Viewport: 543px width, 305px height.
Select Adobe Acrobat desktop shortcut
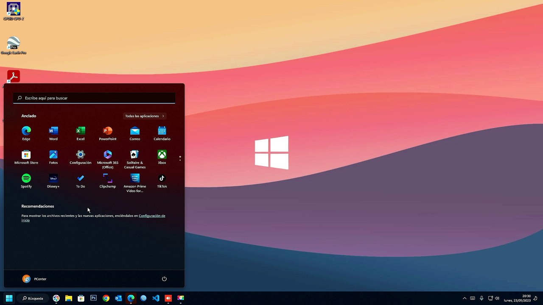(14, 77)
